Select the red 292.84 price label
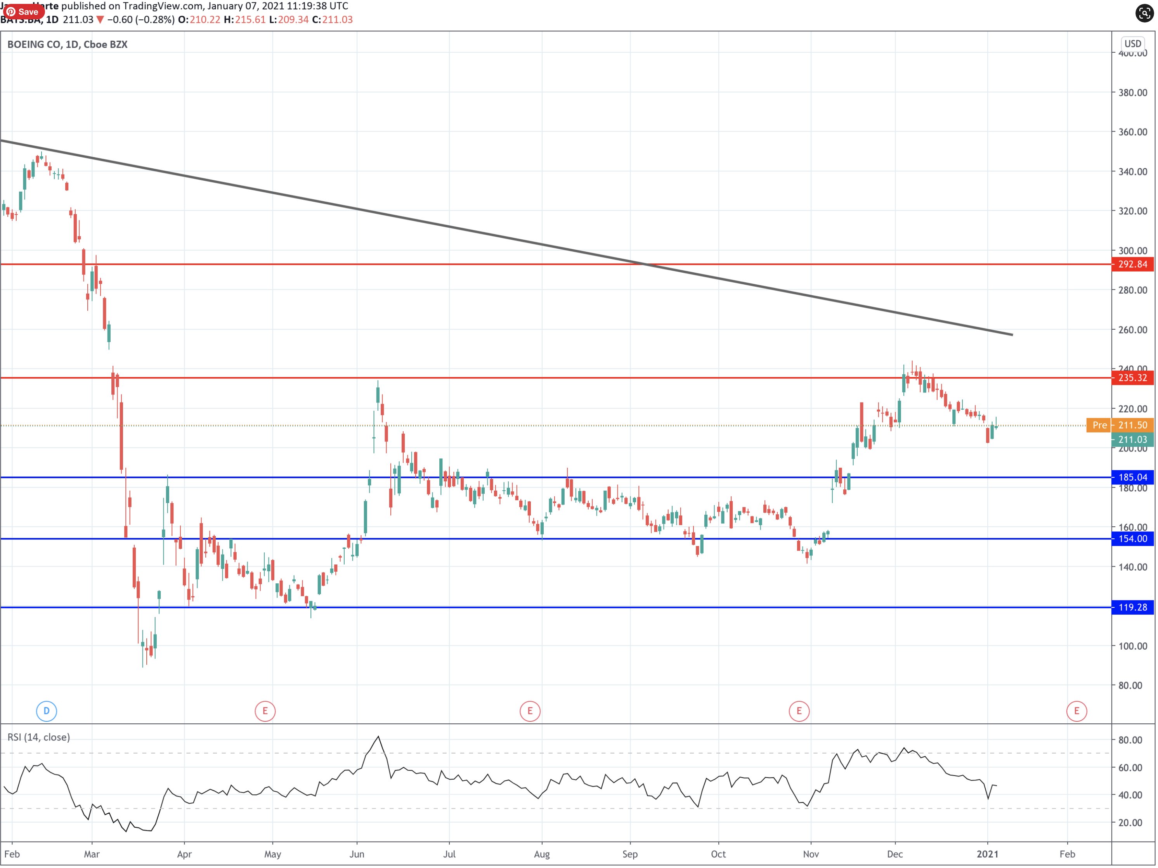This screenshot has width=1158, height=868. 1132,264
